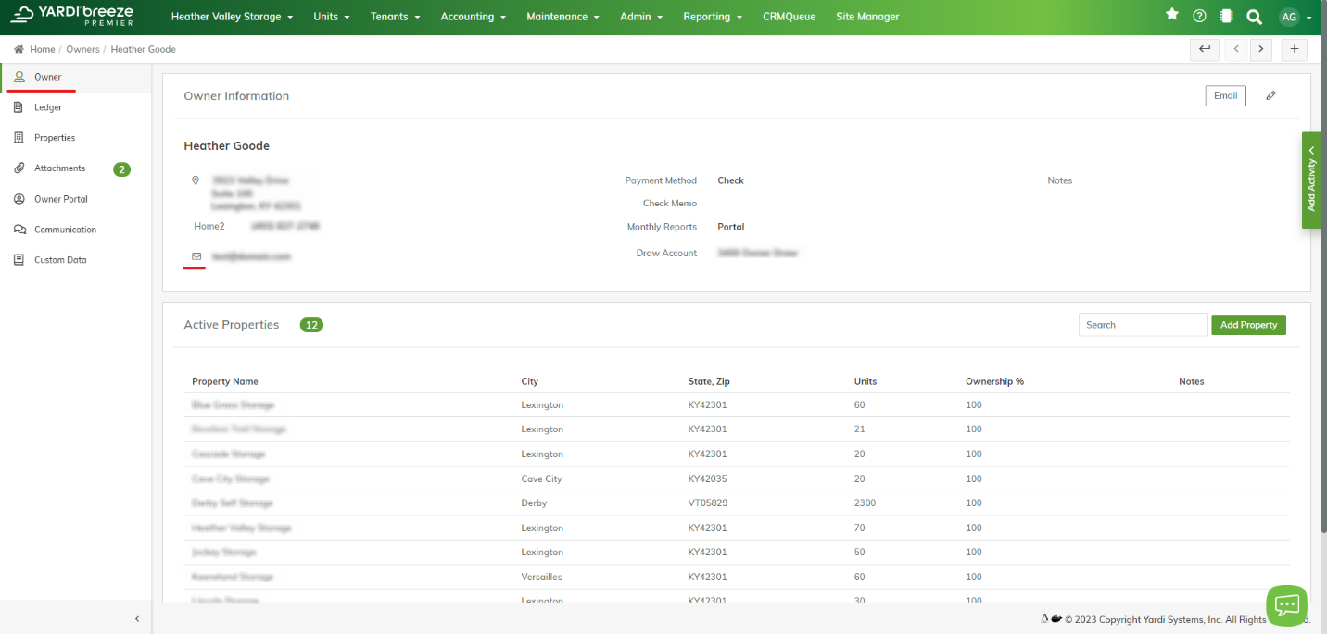The image size is (1327, 634).
Task: Select the Communication sidebar tab
Action: (76, 230)
